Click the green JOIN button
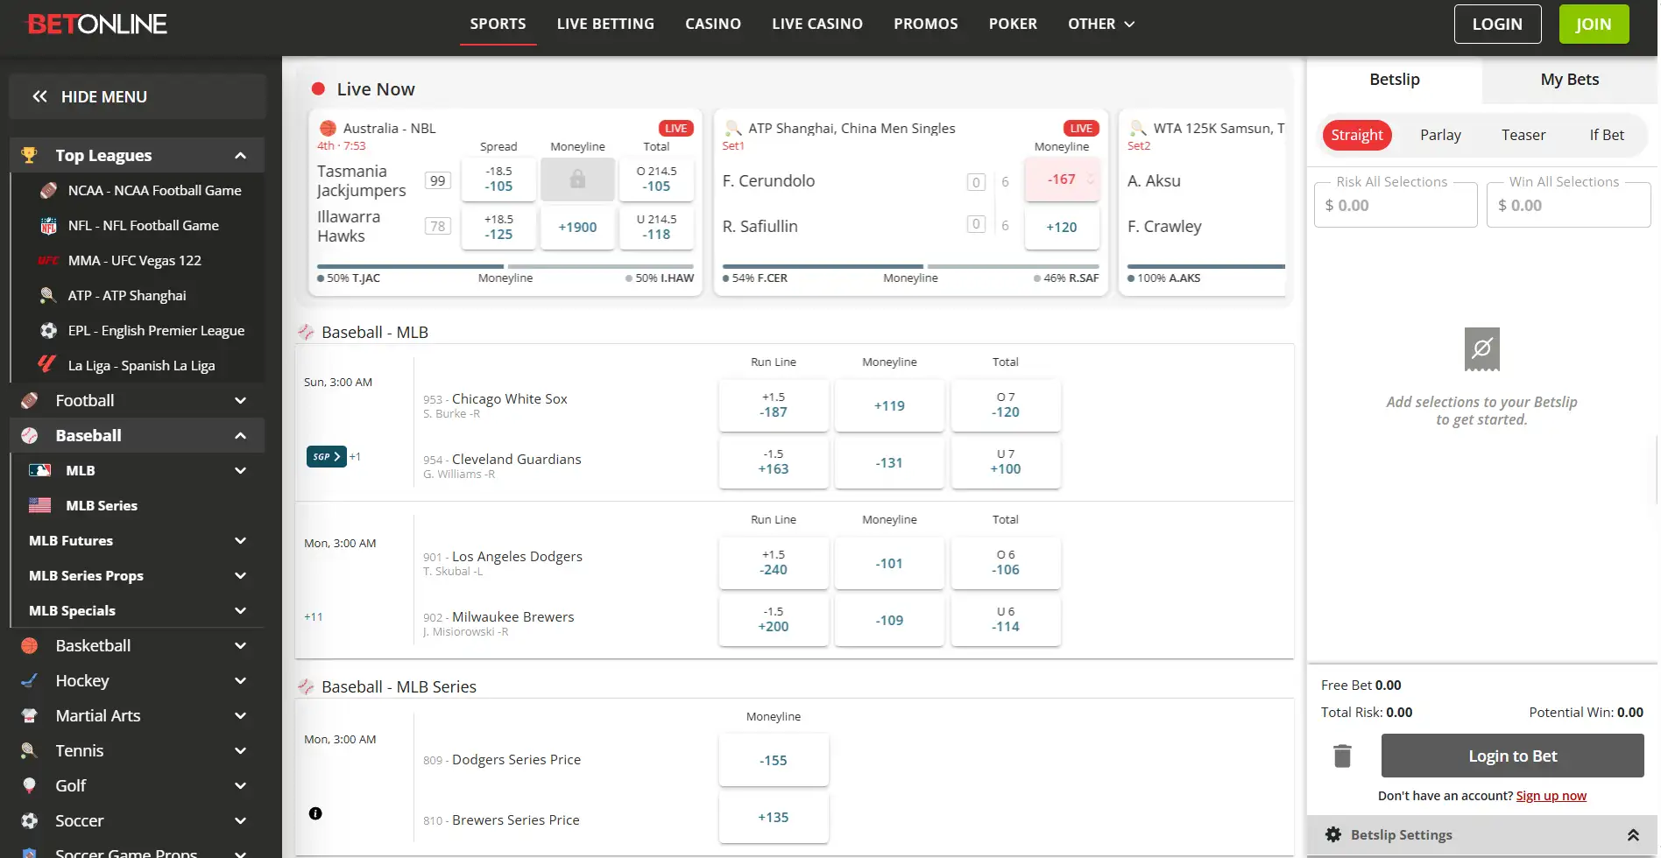The width and height of the screenshot is (1661, 858). pos(1594,24)
